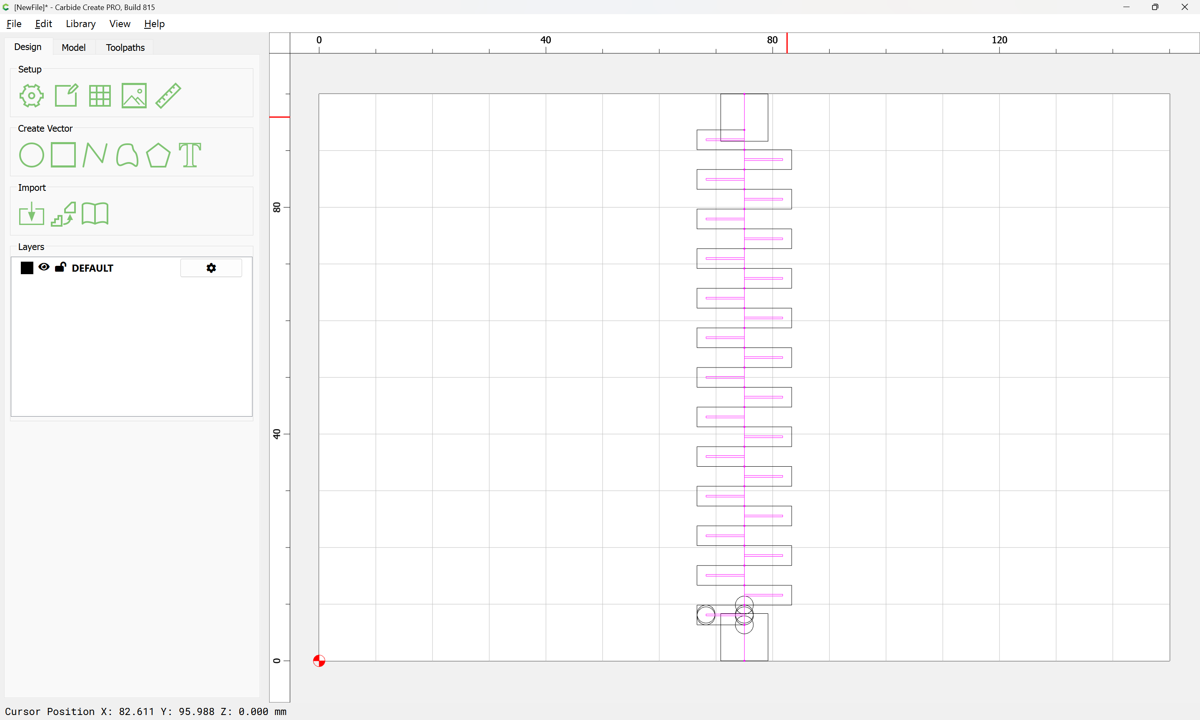Select the Rectangle vector tool
The image size is (1200, 720).
point(63,155)
